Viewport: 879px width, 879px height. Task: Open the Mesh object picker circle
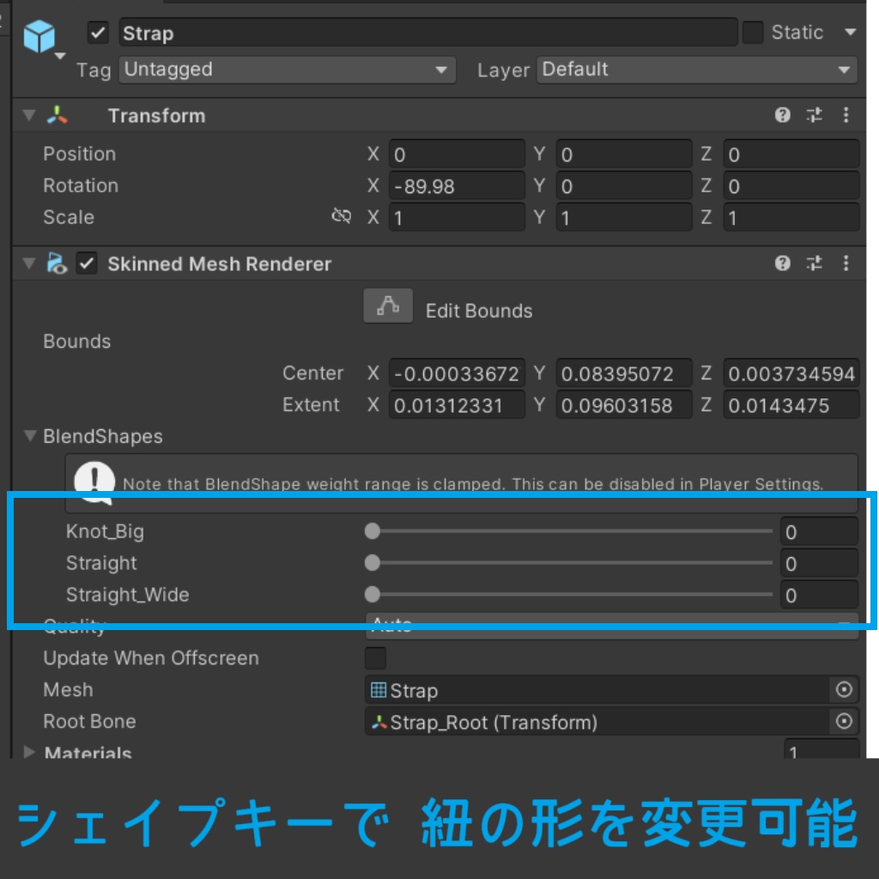click(846, 690)
